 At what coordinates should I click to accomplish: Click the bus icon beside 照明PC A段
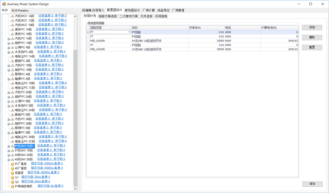pyautogui.click(x=12, y=74)
